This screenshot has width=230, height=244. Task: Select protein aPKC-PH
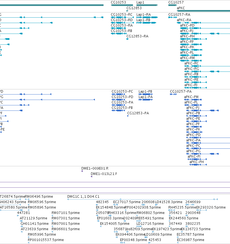(196, 162)
